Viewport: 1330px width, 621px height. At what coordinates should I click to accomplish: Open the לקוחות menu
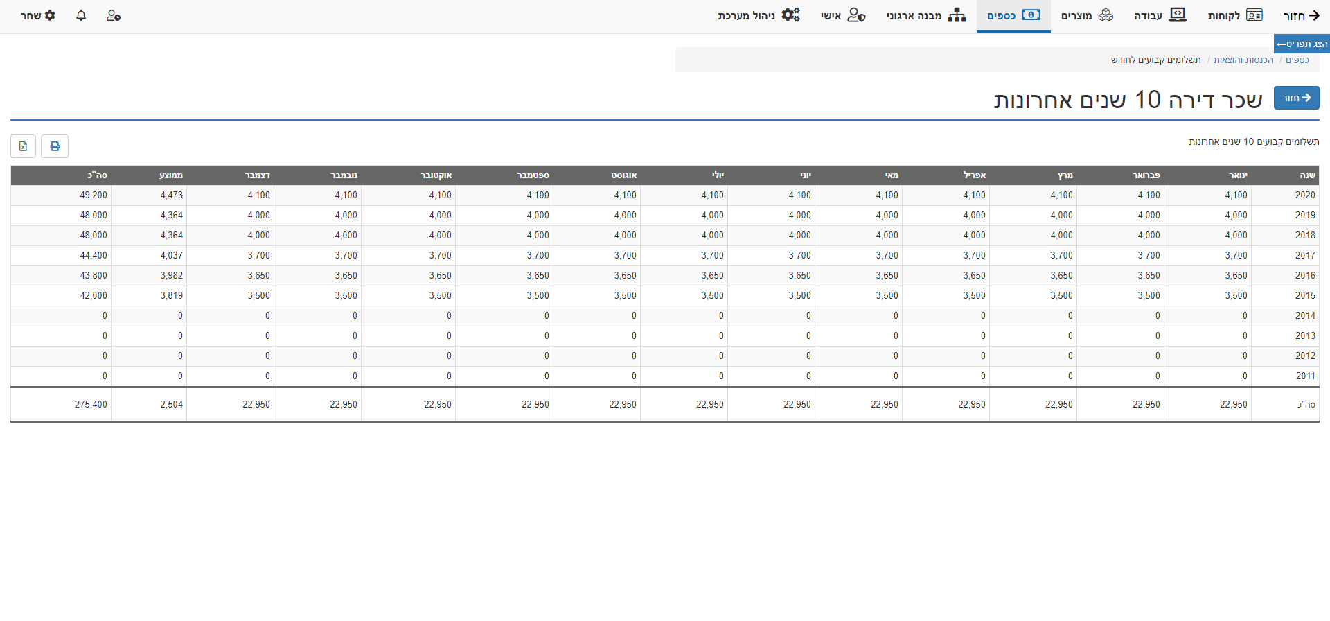(x=1235, y=15)
